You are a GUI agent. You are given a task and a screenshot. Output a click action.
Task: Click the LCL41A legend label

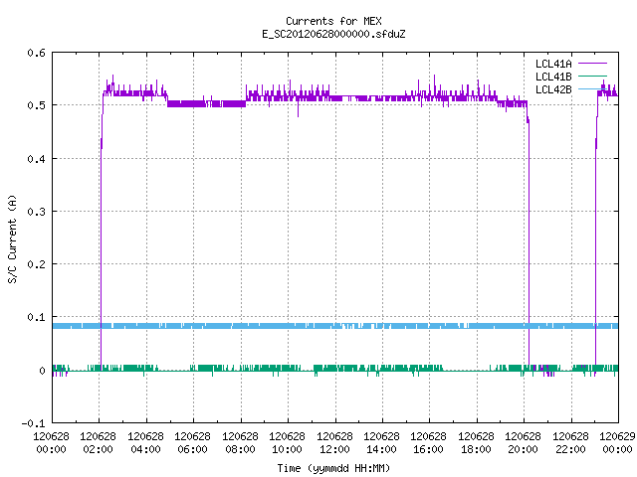point(553,64)
